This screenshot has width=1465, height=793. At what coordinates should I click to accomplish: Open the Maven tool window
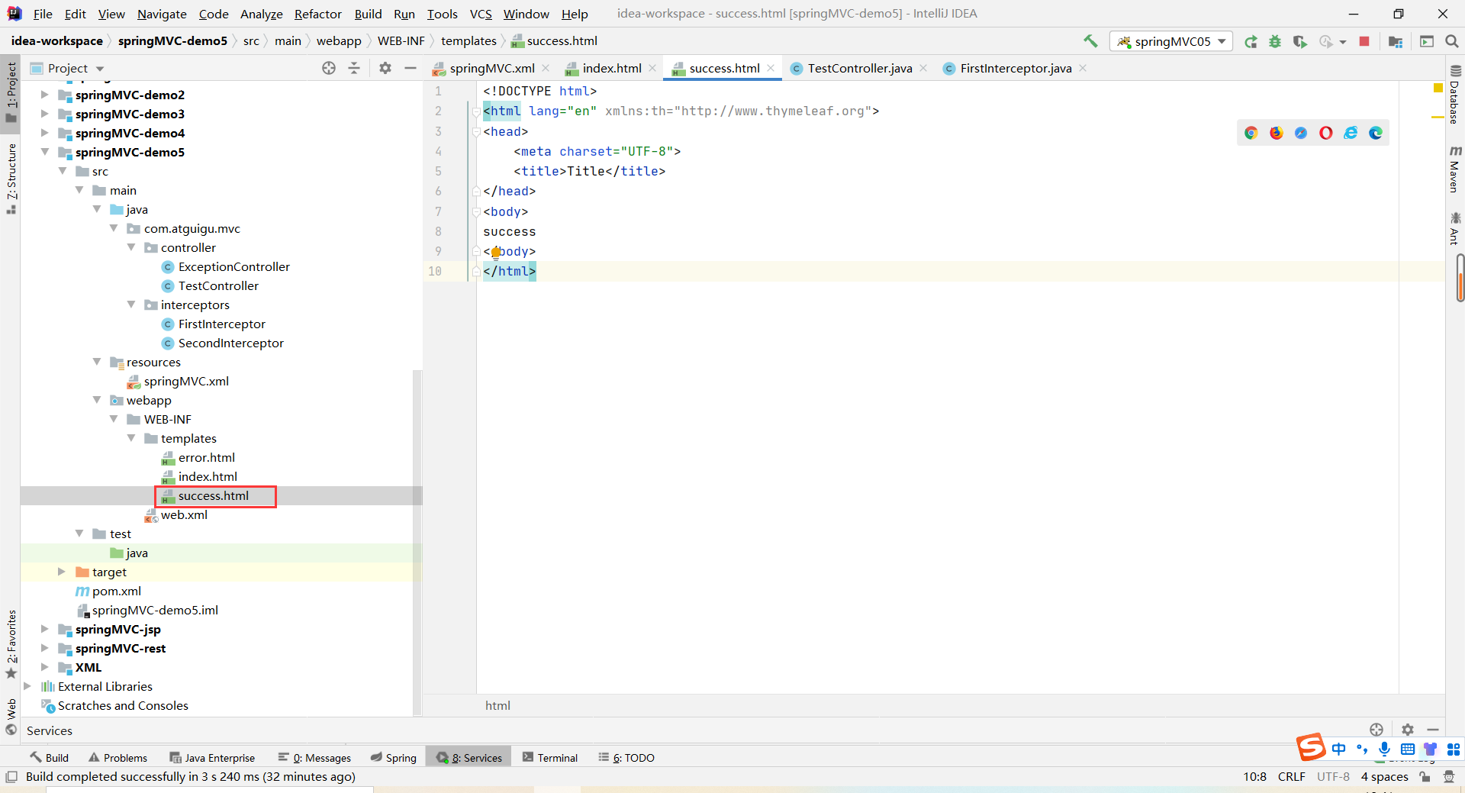tap(1455, 169)
